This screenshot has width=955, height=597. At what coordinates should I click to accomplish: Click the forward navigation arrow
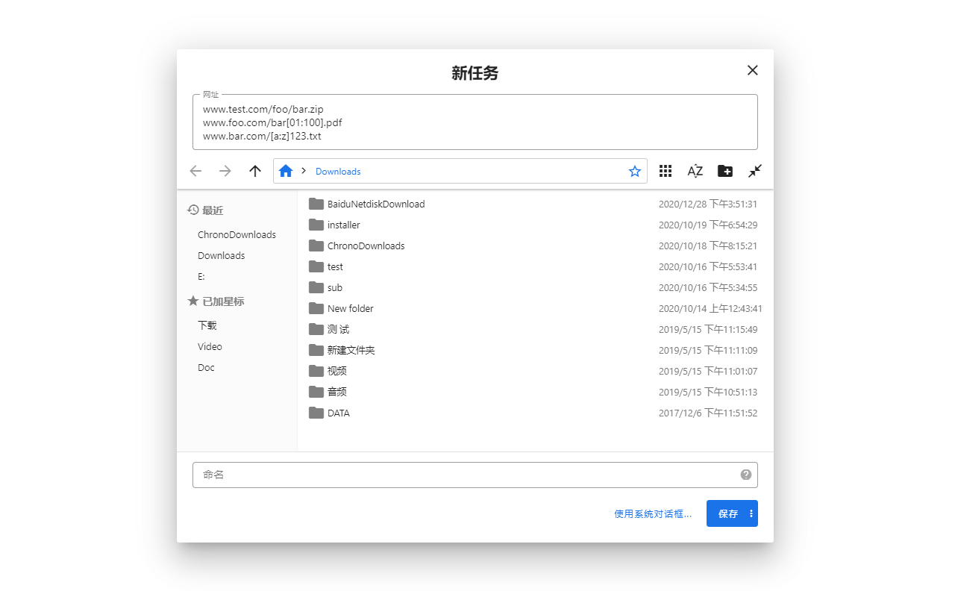[x=225, y=171]
